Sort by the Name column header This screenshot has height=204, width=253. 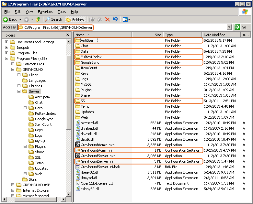click(103, 35)
